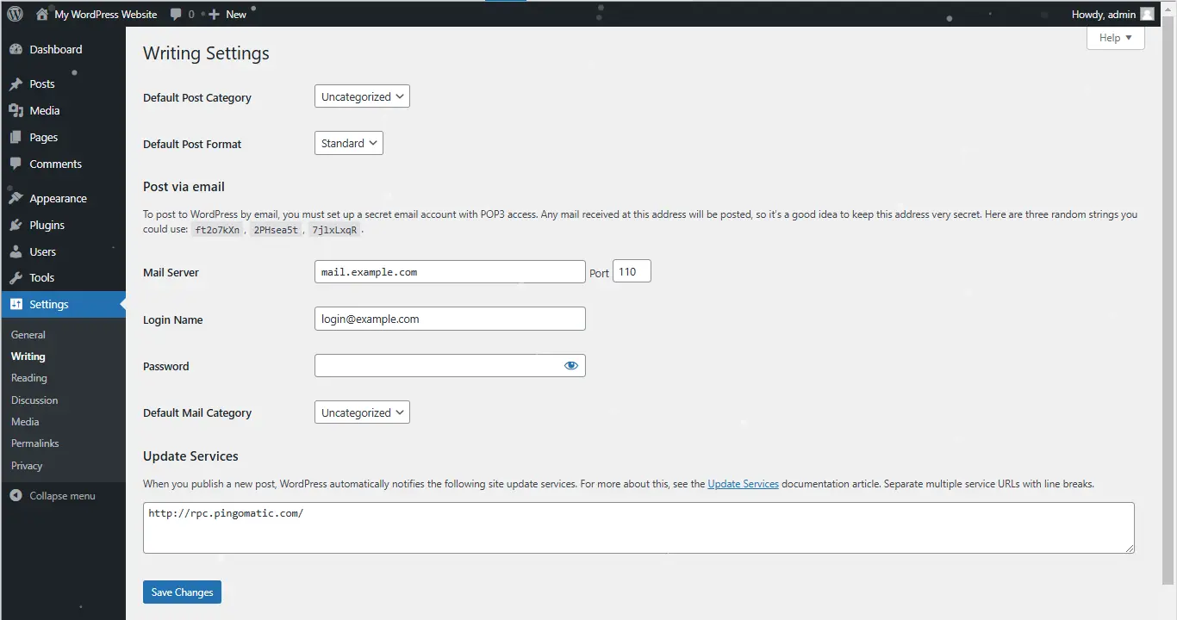Open the Plugins menu
This screenshot has width=1177, height=620.
(63, 225)
